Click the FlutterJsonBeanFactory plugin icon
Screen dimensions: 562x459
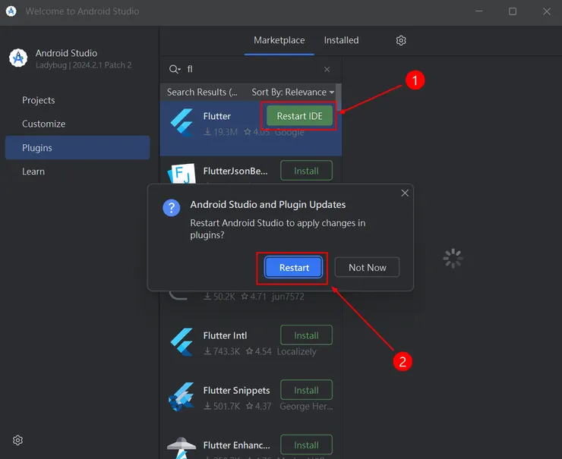click(x=182, y=174)
